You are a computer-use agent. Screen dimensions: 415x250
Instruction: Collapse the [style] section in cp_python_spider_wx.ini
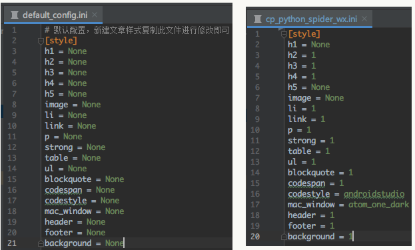click(x=284, y=34)
